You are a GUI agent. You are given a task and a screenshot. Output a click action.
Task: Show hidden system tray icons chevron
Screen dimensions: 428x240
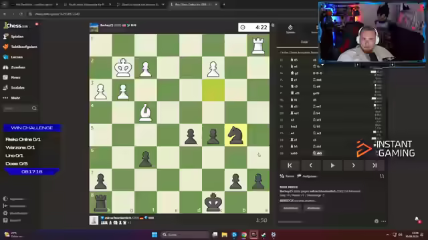click(x=387, y=235)
